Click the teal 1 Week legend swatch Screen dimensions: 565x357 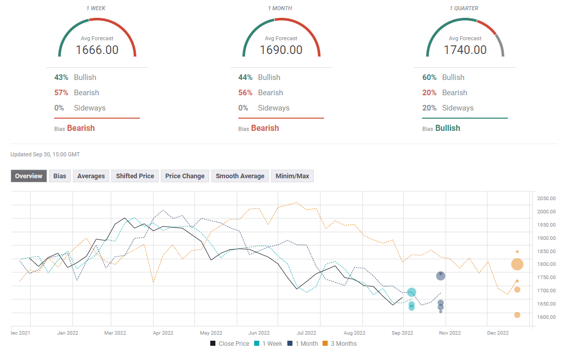[257, 344]
